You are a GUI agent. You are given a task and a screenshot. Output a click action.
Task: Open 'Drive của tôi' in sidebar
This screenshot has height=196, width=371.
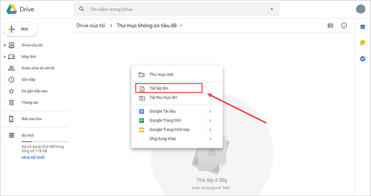32,45
